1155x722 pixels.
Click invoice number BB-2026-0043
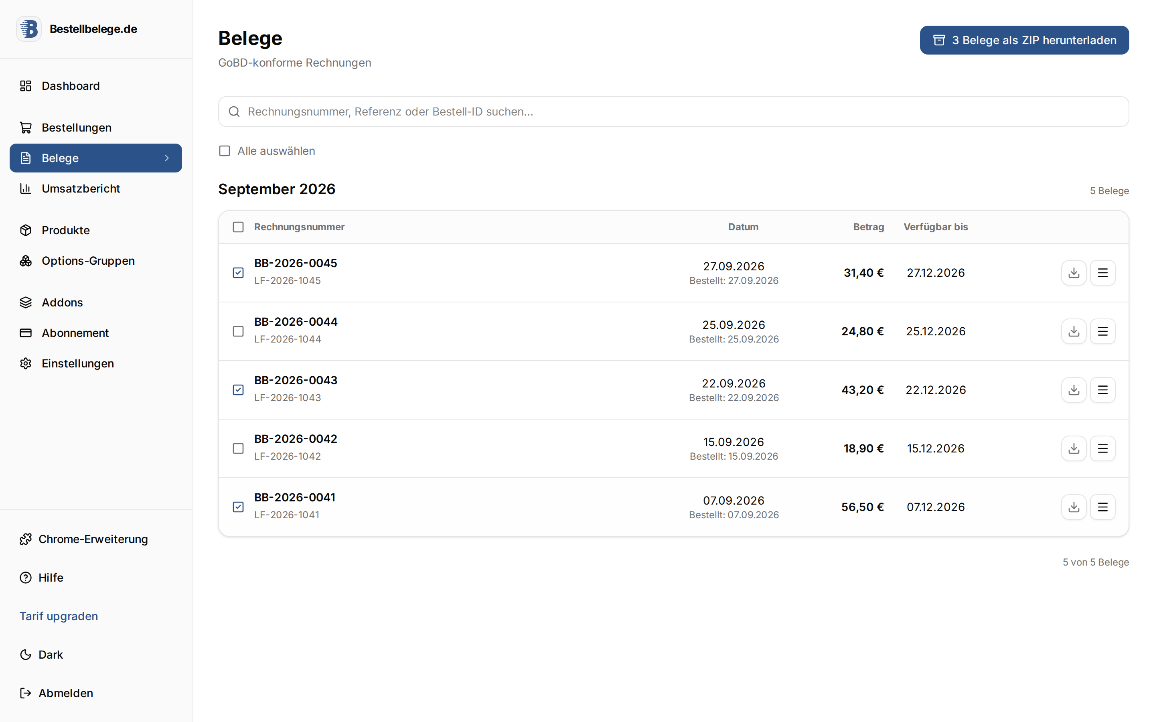pos(296,380)
